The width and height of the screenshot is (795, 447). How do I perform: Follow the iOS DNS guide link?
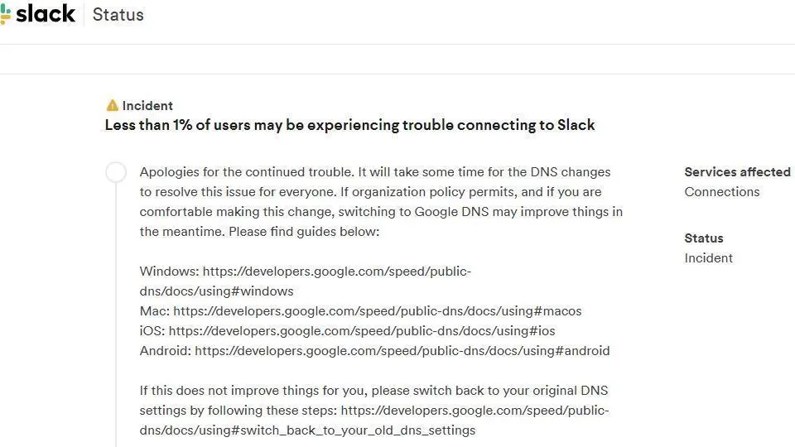click(362, 331)
